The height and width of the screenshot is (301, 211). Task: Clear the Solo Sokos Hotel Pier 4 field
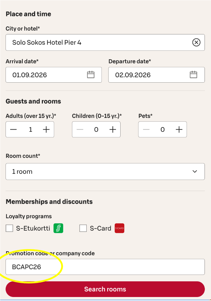196,42
